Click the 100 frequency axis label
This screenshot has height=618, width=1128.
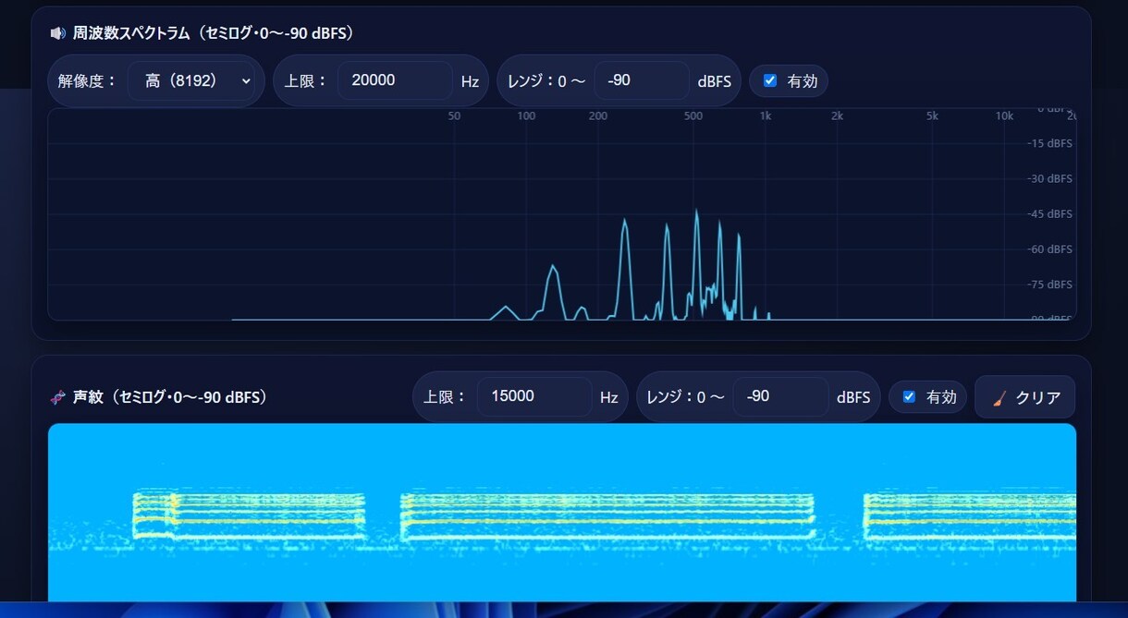point(526,116)
